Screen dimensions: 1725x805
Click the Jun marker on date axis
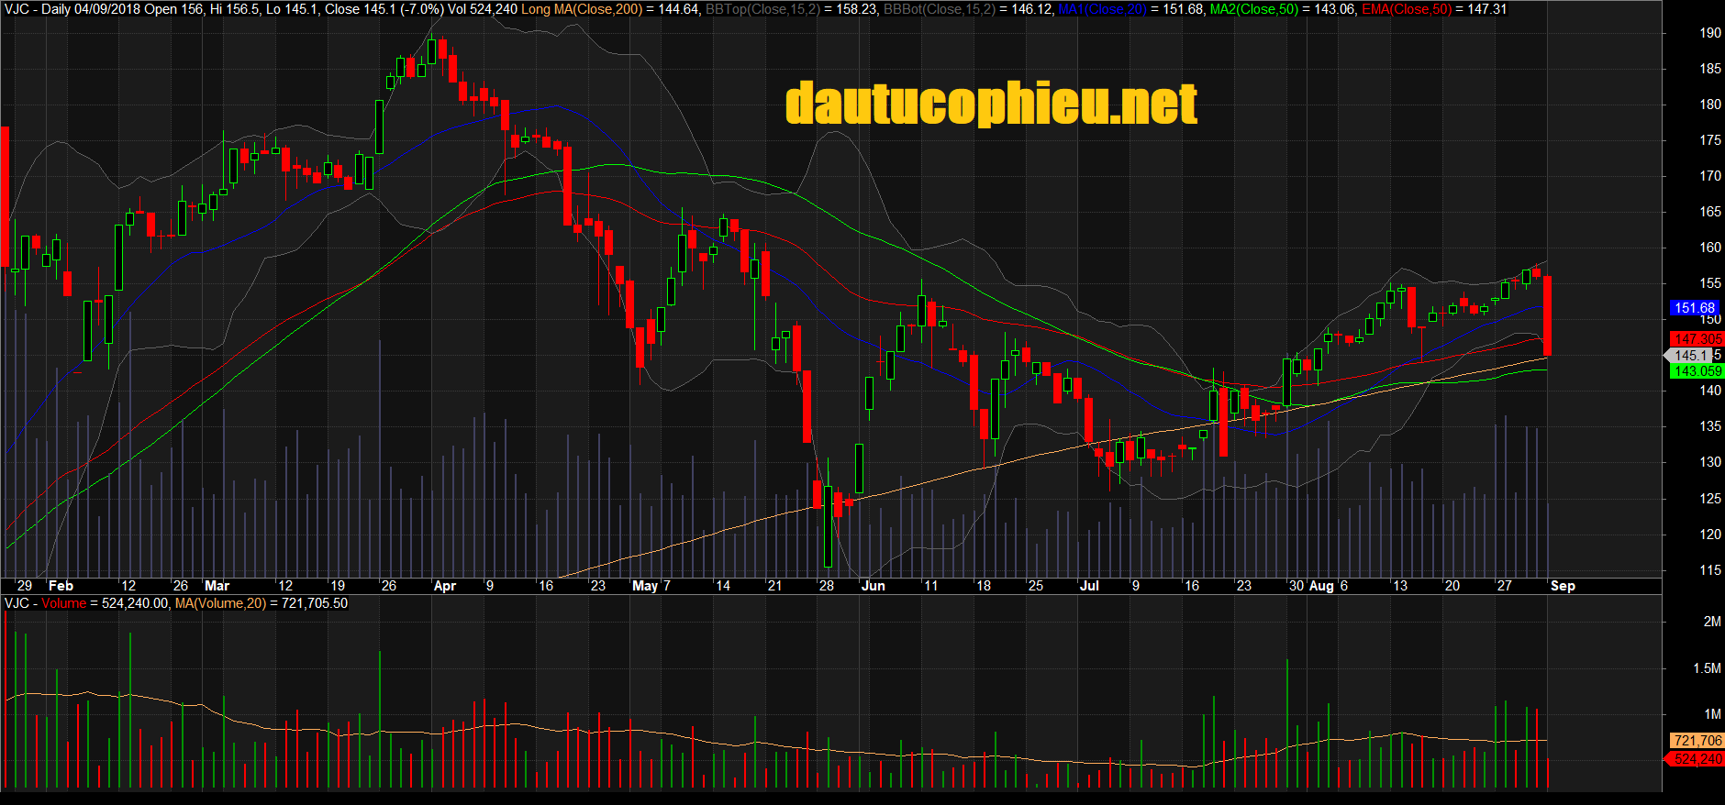(x=874, y=586)
